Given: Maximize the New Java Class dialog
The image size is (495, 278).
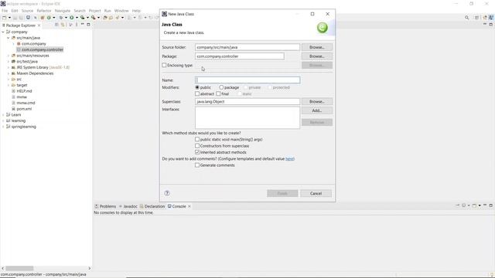Looking at the screenshot, I should 312,14.
